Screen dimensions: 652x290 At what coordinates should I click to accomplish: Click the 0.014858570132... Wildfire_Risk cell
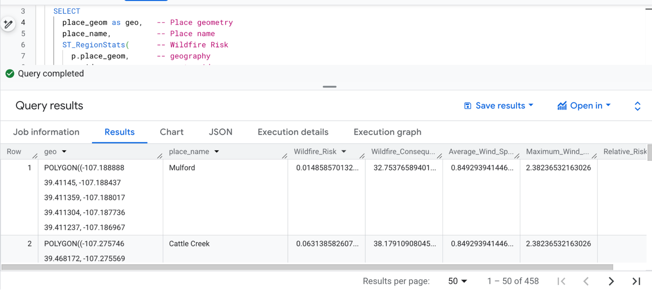tap(326, 197)
